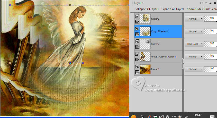Click the opacity field of Copy of Raster 3
This screenshot has width=217, height=118.
(211, 31)
